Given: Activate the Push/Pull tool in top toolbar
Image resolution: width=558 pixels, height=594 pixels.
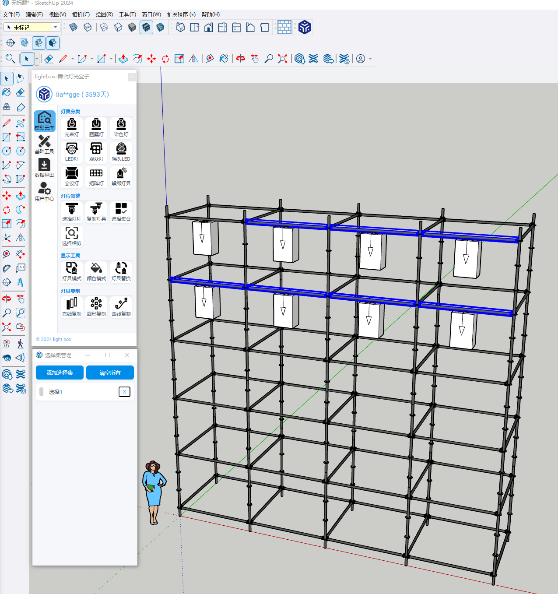Looking at the screenshot, I should click(123, 59).
